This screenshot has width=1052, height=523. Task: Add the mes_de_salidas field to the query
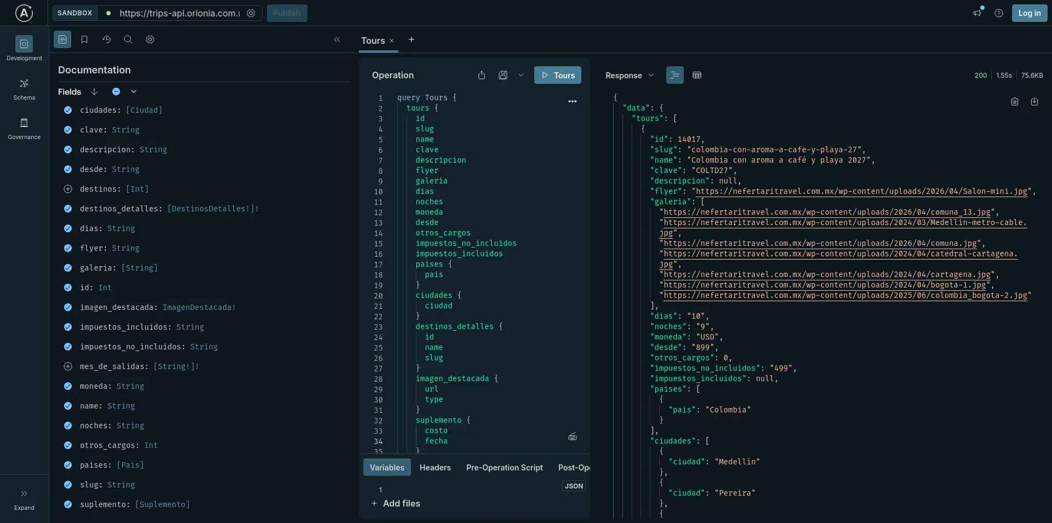(x=68, y=366)
